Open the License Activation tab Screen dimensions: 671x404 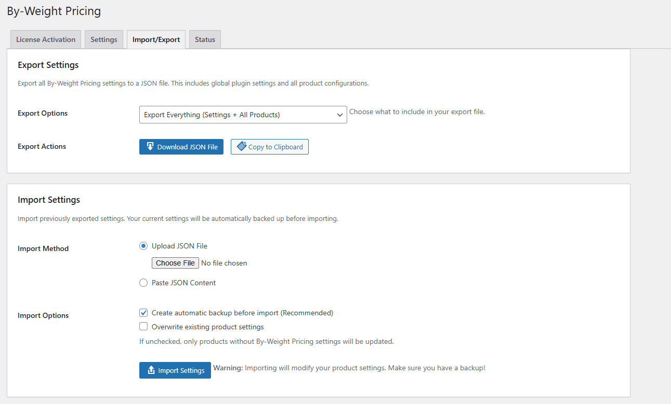(x=45, y=39)
